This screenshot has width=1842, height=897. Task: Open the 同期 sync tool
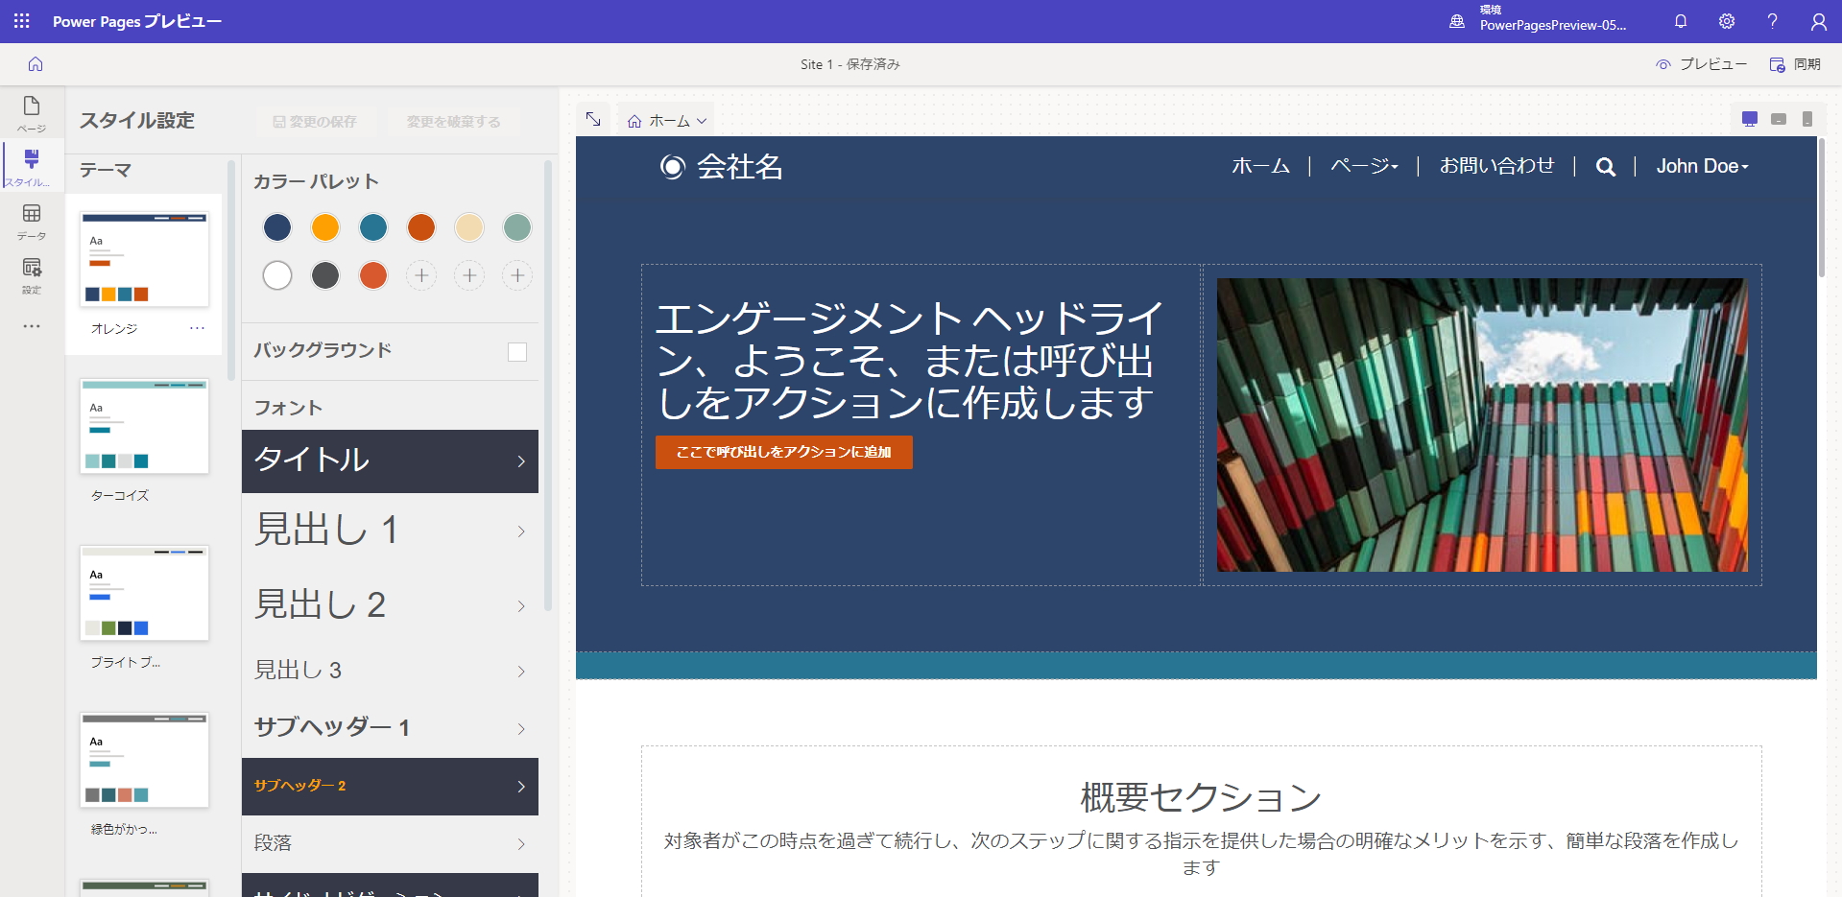click(x=1794, y=64)
